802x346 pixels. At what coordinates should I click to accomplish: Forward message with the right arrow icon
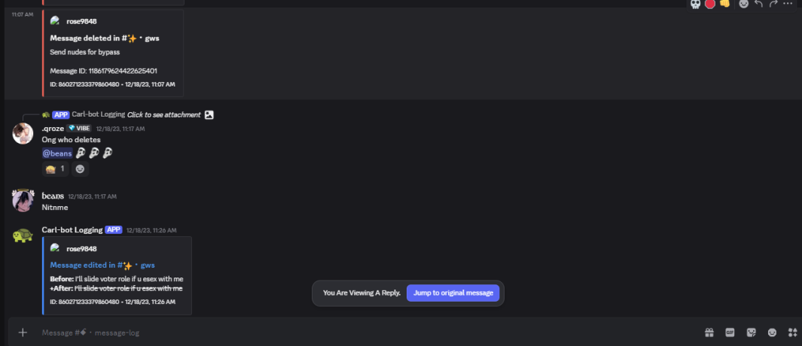point(773,4)
